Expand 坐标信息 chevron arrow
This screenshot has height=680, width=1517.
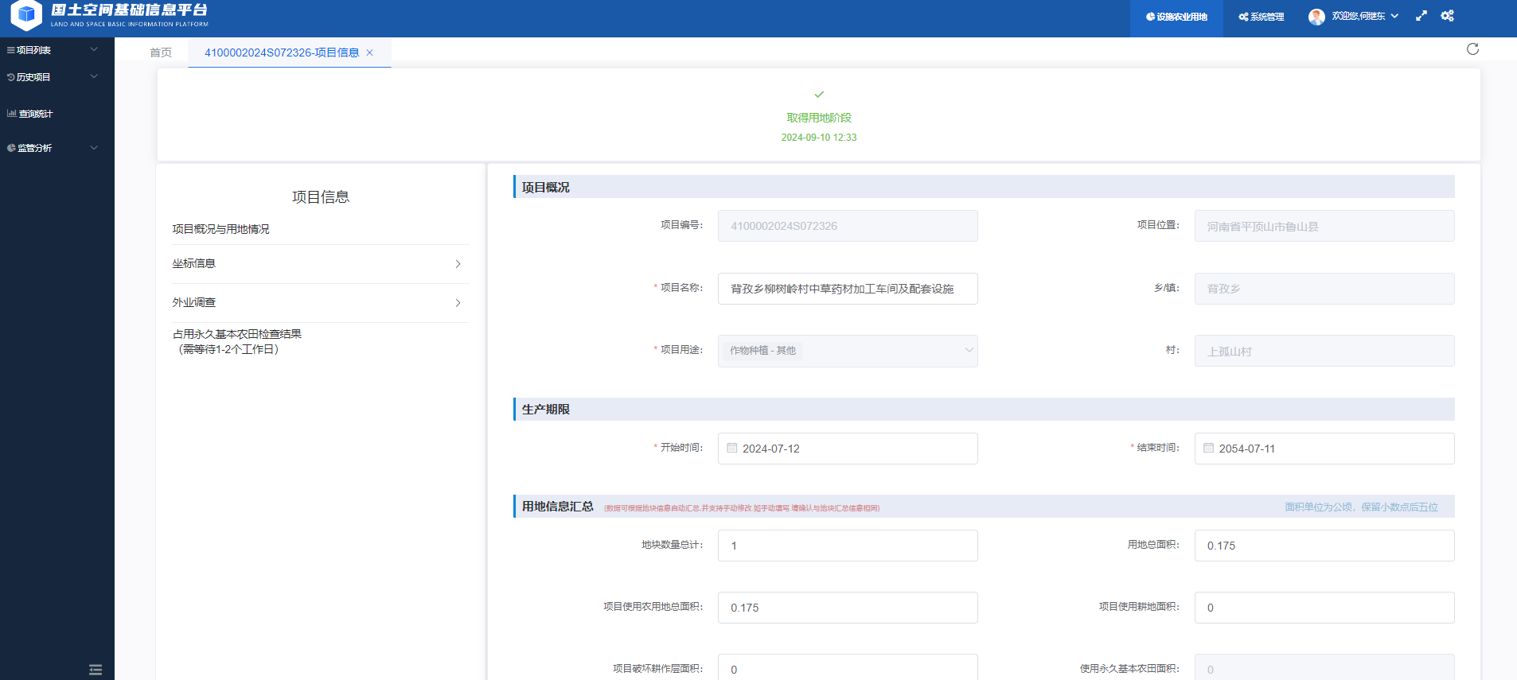coord(458,264)
